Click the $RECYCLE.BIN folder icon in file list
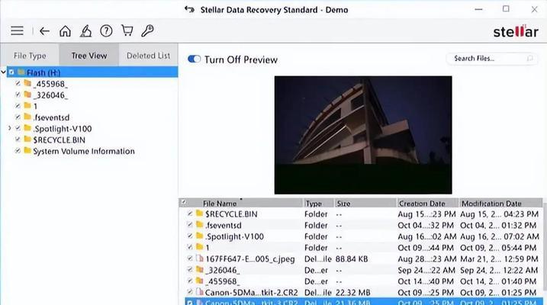The image size is (547, 305). click(200, 213)
